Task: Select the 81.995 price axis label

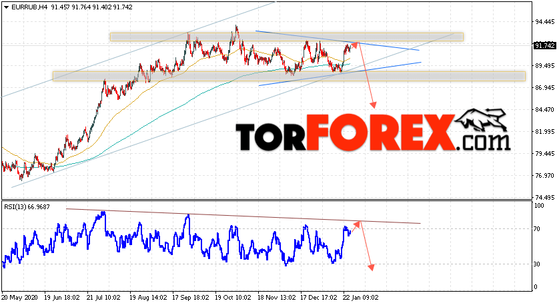Action: (544, 132)
